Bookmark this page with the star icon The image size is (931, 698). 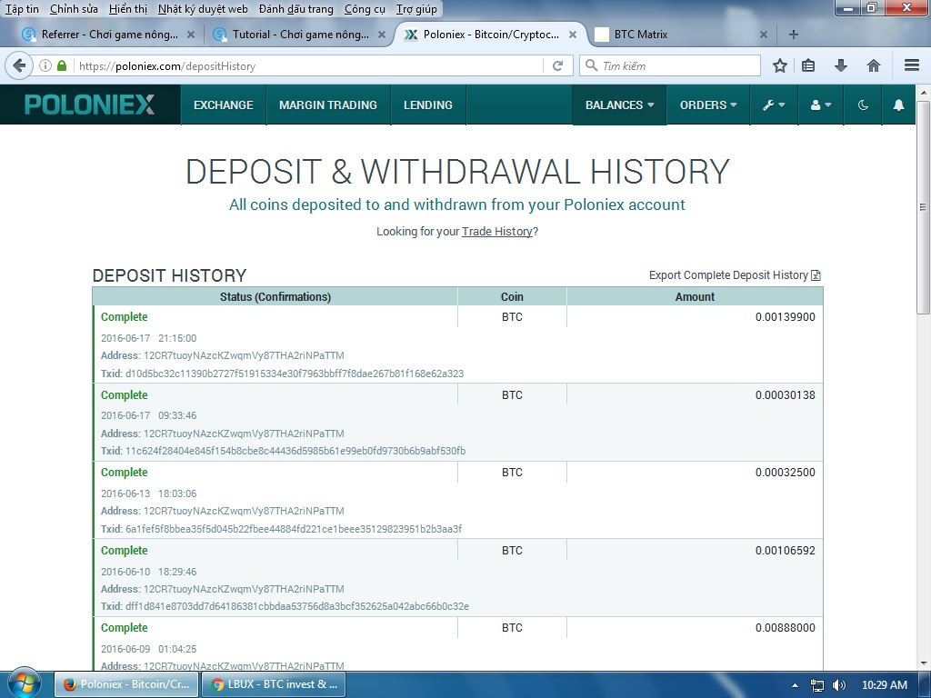[780, 65]
